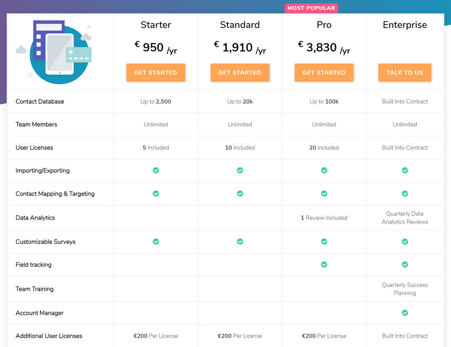Click the Starter Importing/Exporting green checkmark
This screenshot has height=347, width=451.
pyautogui.click(x=156, y=170)
